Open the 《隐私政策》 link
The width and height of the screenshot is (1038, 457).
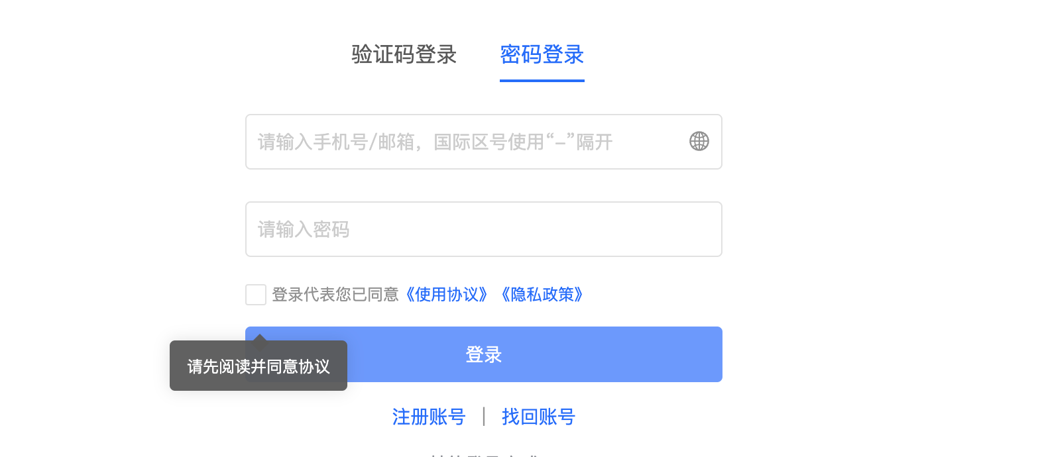point(540,295)
